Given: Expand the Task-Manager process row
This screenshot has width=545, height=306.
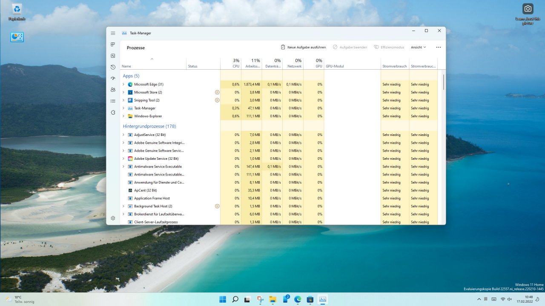Looking at the screenshot, I should point(123,108).
